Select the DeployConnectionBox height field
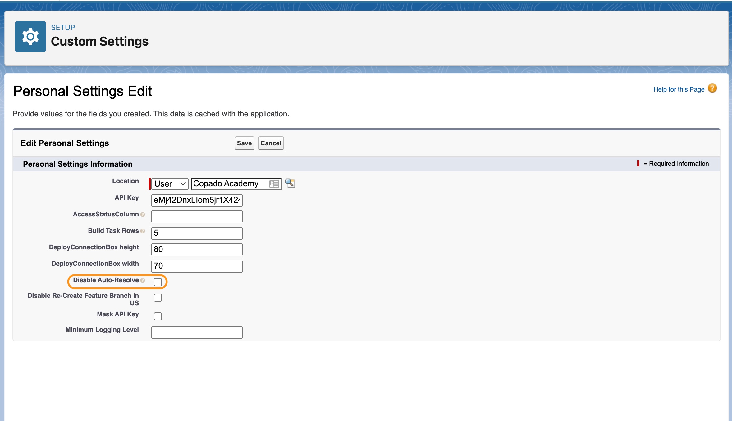 (x=197, y=250)
